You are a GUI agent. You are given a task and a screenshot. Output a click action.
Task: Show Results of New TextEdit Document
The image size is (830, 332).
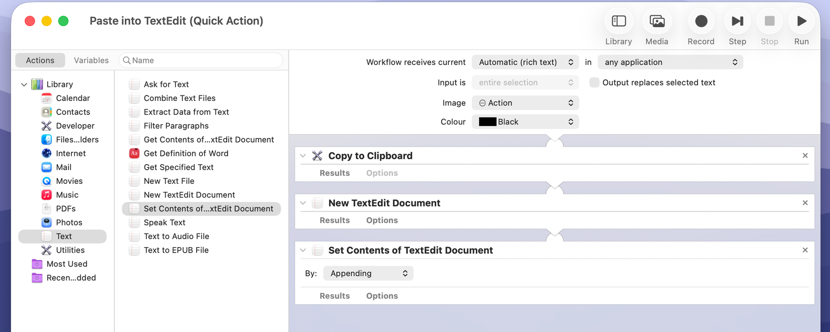[335, 220]
